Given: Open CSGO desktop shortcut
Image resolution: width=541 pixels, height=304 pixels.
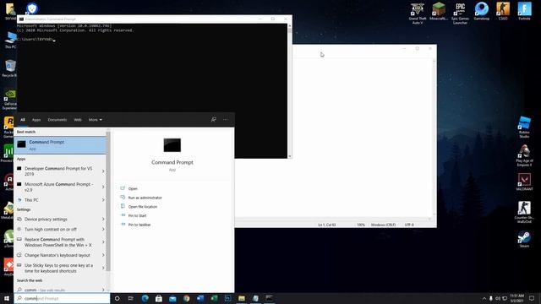Looking at the screenshot, I should pos(503,11).
